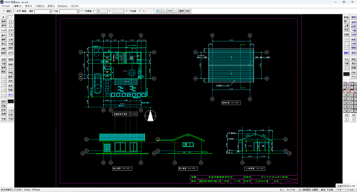This screenshot has height=192, width=357.
Task: Open the ファイル(F) menu
Action: click(6, 6)
